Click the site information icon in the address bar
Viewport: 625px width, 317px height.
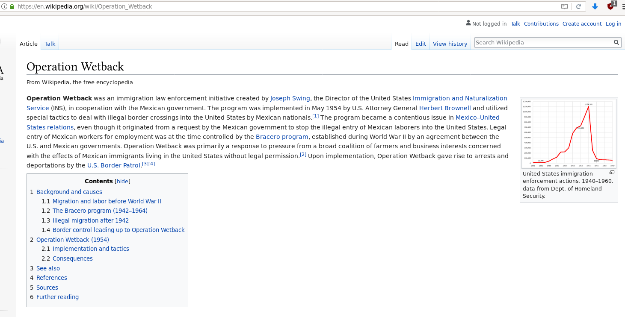pos(4,6)
